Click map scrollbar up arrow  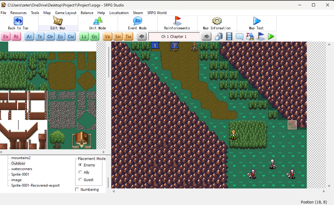(329, 44)
